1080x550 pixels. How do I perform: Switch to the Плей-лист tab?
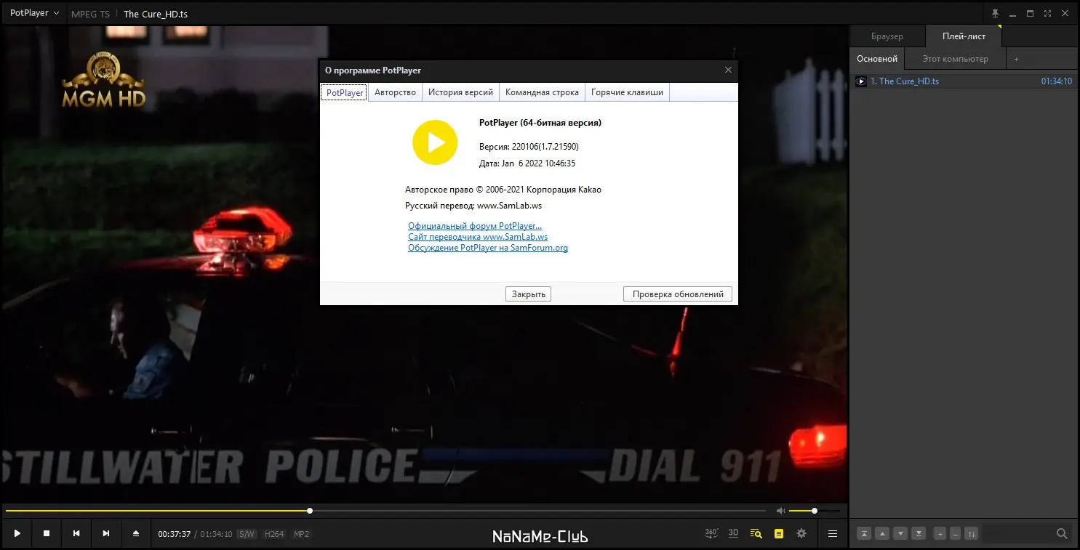964,36
